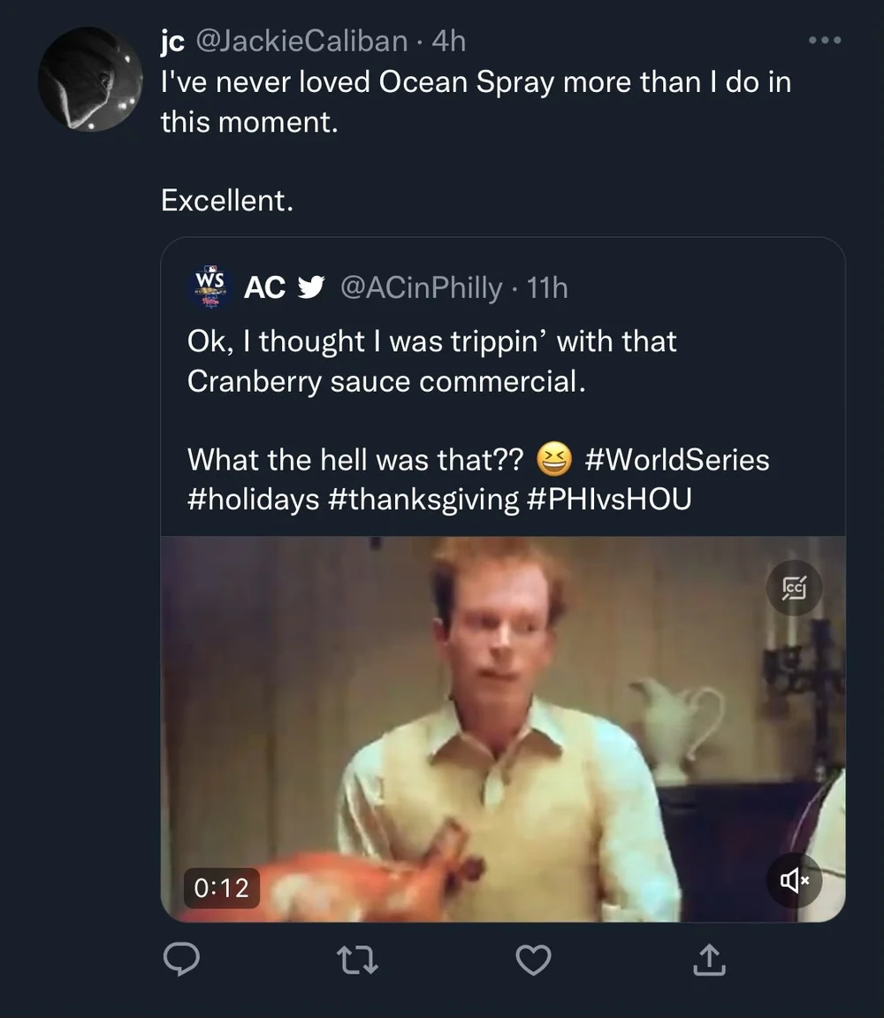Open the #WorldSeries hashtag
Image resolution: width=884 pixels, height=1018 pixels.
676,460
